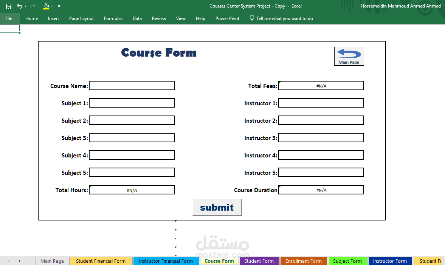Click the sheet tabs scroll-left arrow
The image size is (445, 265).
[9, 261]
